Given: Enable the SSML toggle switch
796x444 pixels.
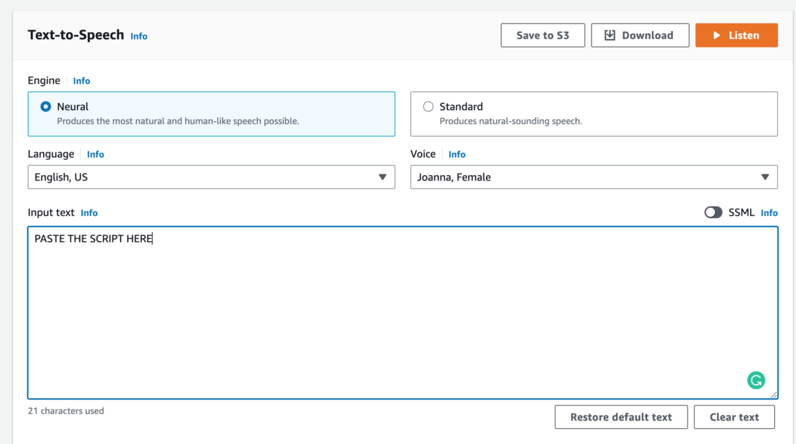Looking at the screenshot, I should 713,213.
